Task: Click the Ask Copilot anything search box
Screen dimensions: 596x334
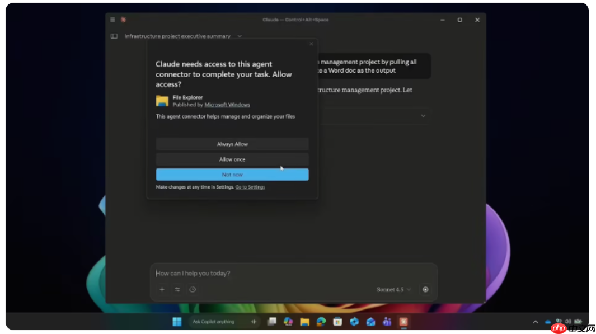Action: pos(218,322)
